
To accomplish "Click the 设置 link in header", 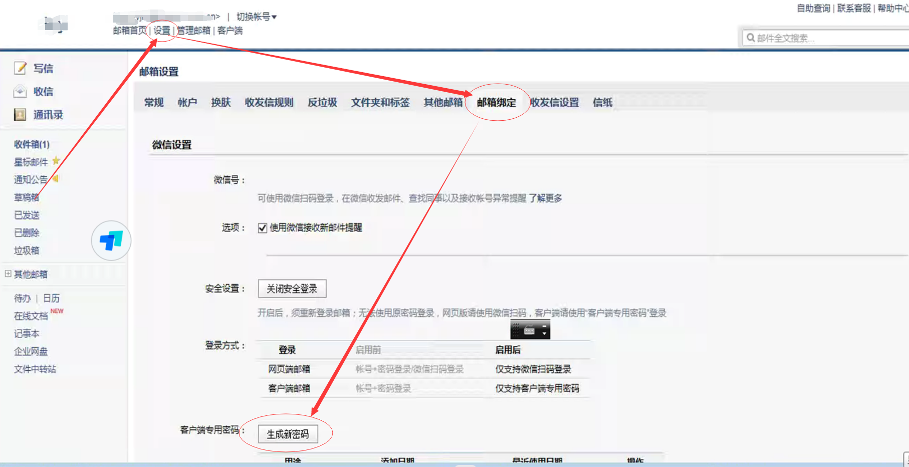I will (x=162, y=31).
